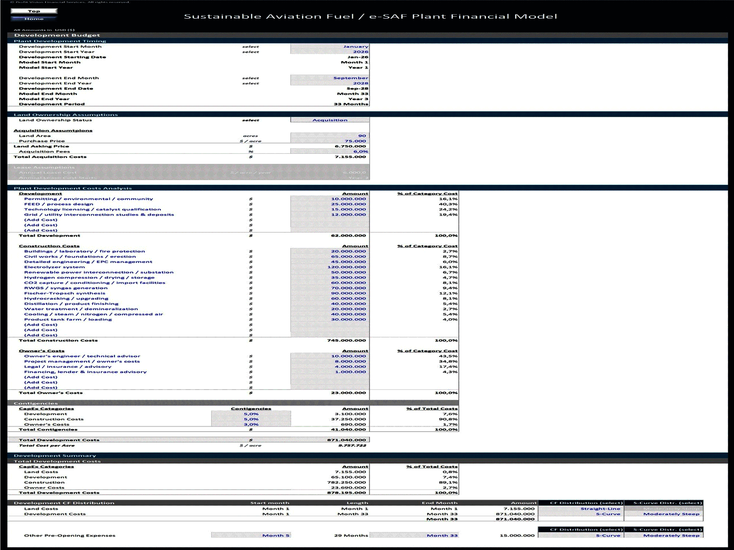734x550 pixels.
Task: Edit Pre-Opening Expenses end Month 33
Action: point(414,535)
